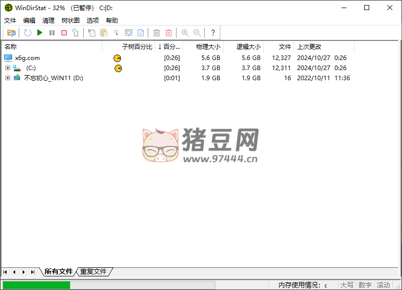The image size is (402, 290).
Task: Click the refresh all circular arrow icon
Action: (27, 33)
